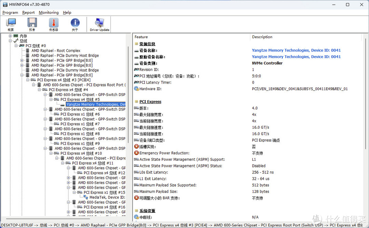
Task: Open the Program menu
Action: tap(10, 12)
